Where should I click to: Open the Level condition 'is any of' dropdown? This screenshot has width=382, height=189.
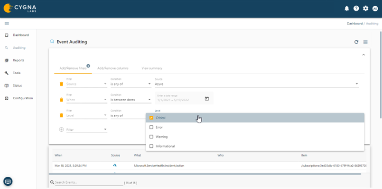[x=128, y=115]
